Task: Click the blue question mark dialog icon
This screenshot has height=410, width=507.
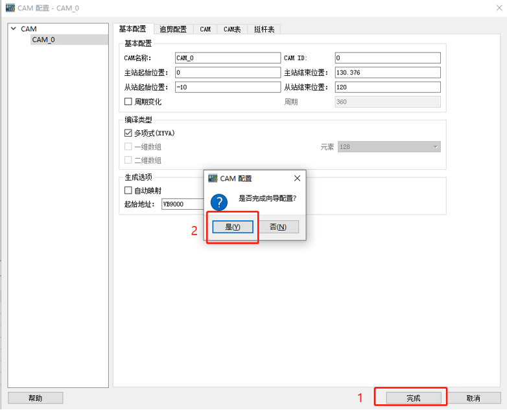Action: pos(219,202)
